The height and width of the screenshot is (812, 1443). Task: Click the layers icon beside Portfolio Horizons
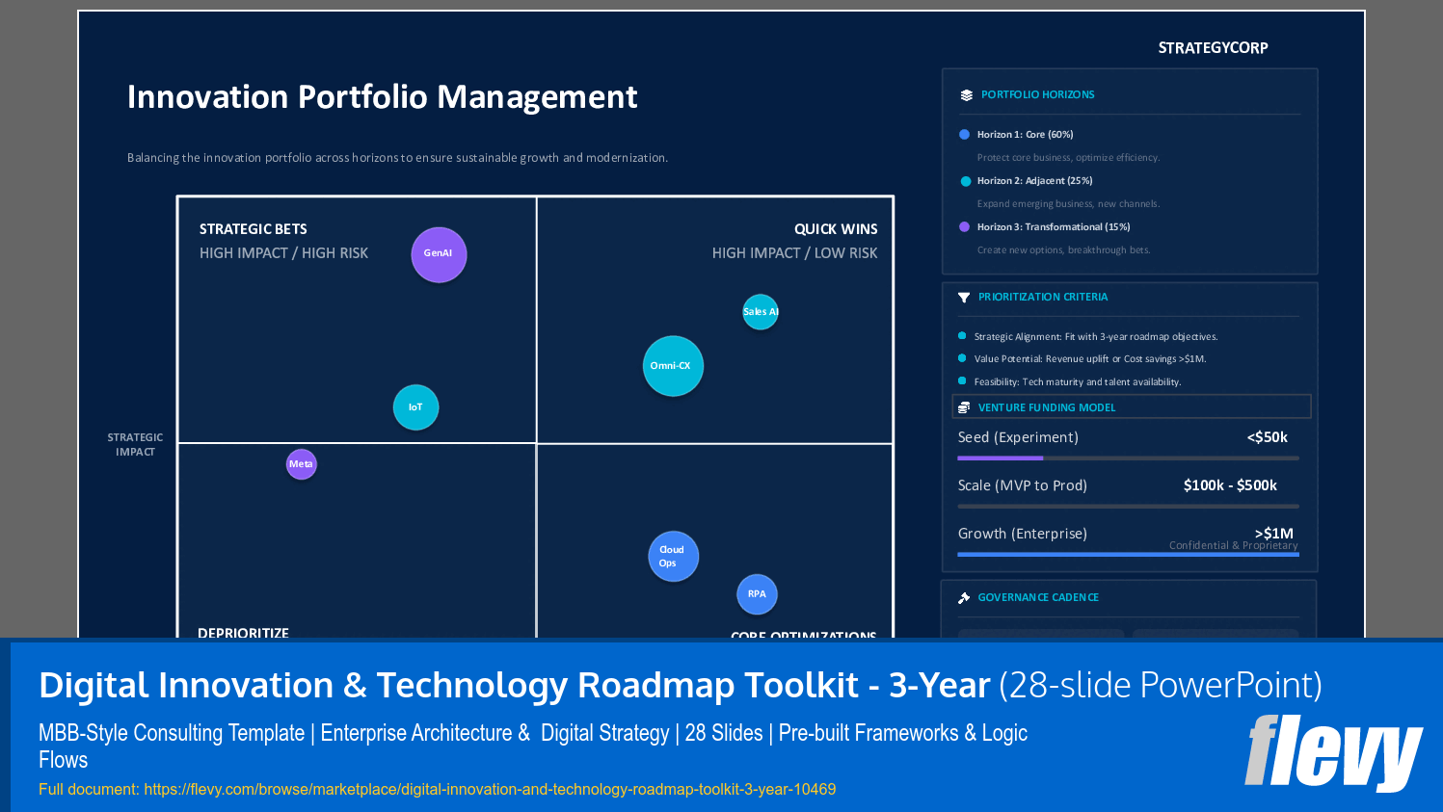click(964, 94)
